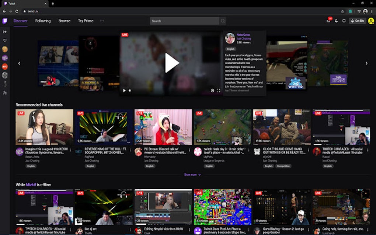
Task: Open followed channels heart icon in sidebar
Action: point(5,40)
